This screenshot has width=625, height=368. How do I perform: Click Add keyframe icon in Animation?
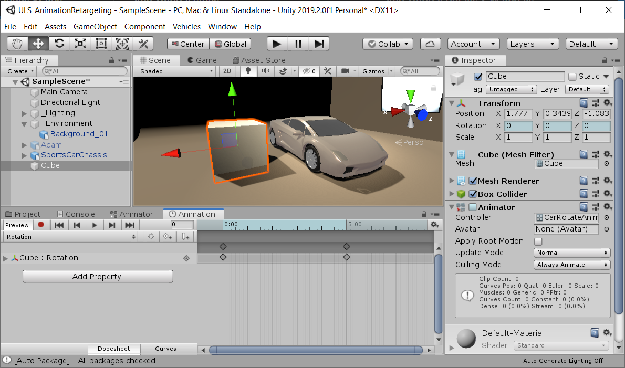pyautogui.click(x=168, y=237)
